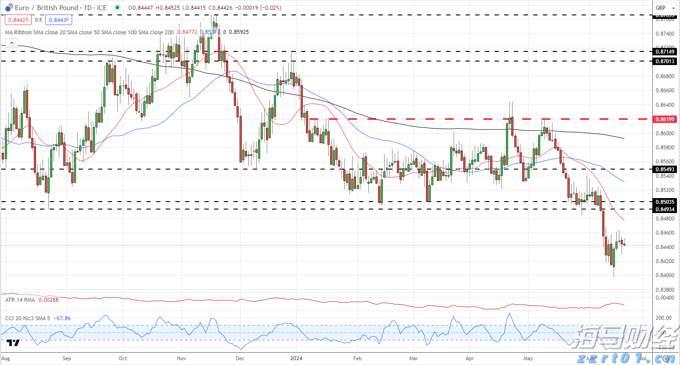Click the TradingView logo icon
Image resolution: width=680 pixels, height=365 pixels.
tap(13, 343)
